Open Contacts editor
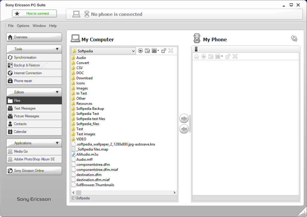This screenshot has height=217, width=307. tap(34, 124)
